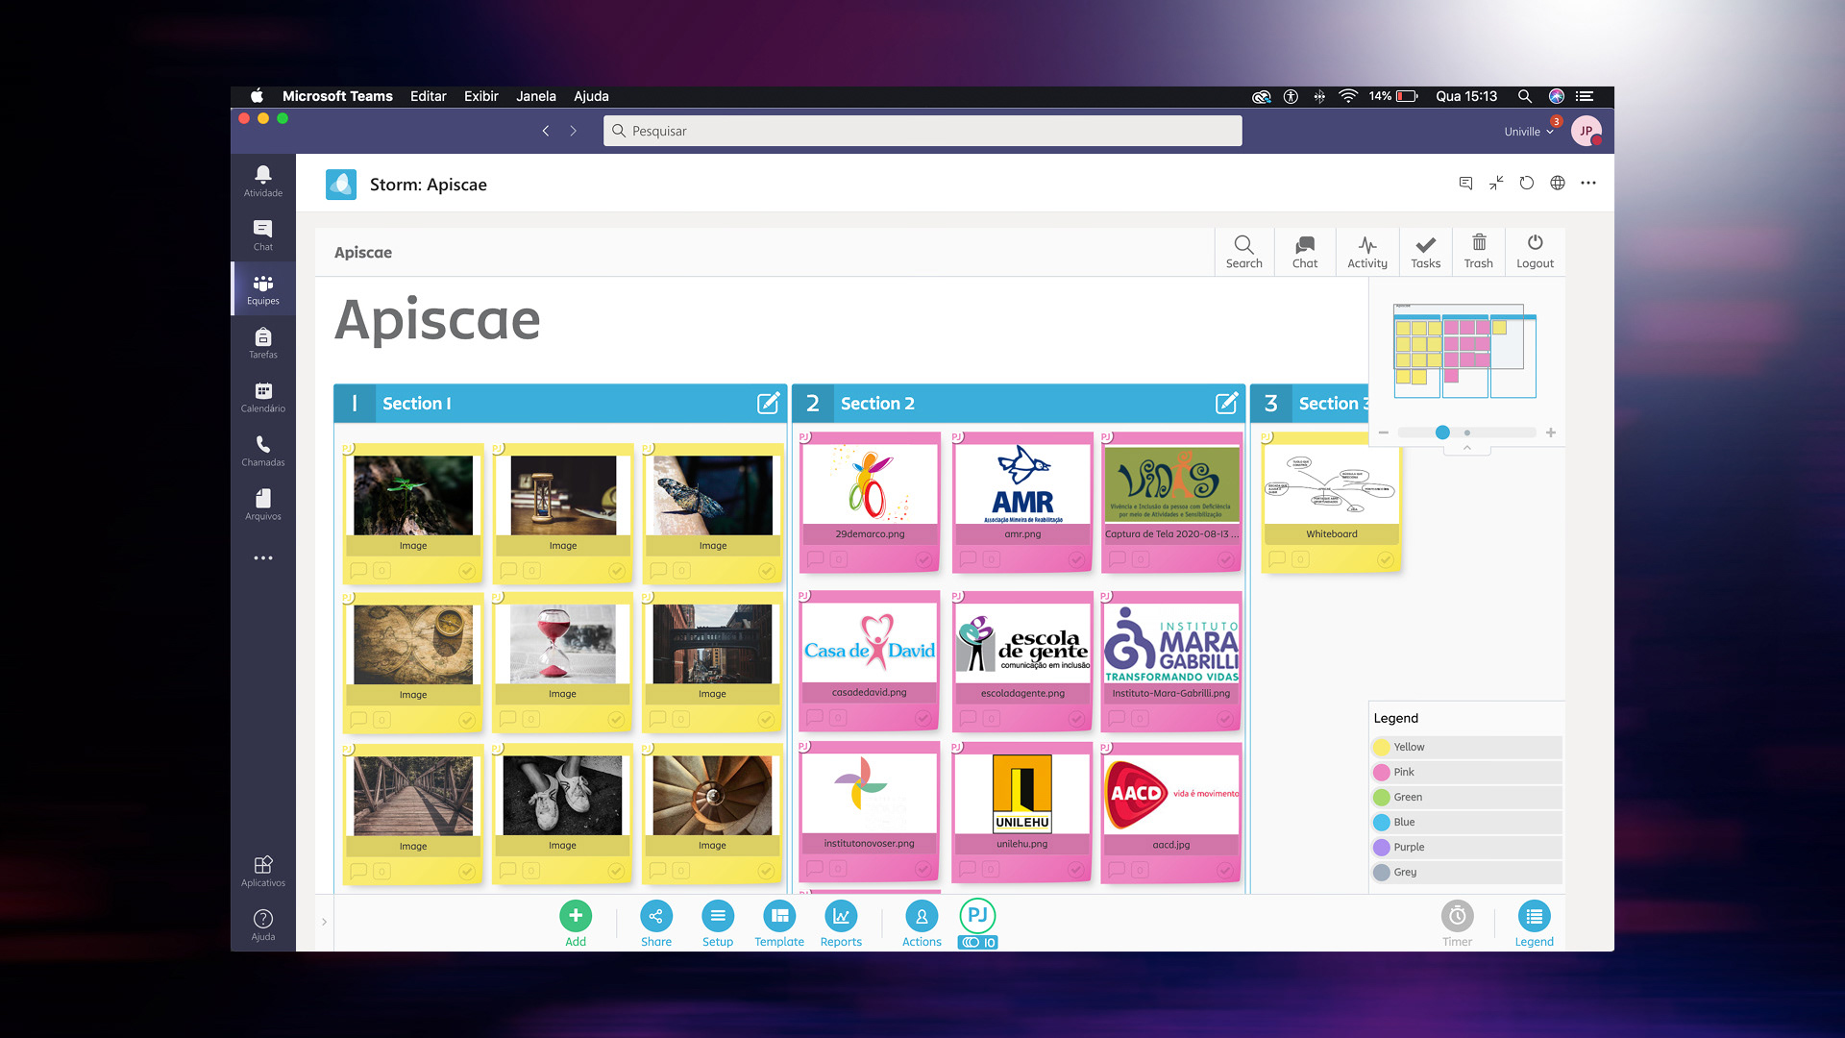Screen dimensions: 1845x1038
Task: Open Chamadas in Teams sidebar
Action: click(x=262, y=450)
